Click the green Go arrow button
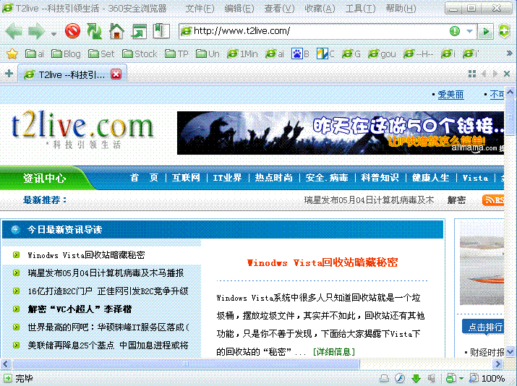 pos(486,31)
